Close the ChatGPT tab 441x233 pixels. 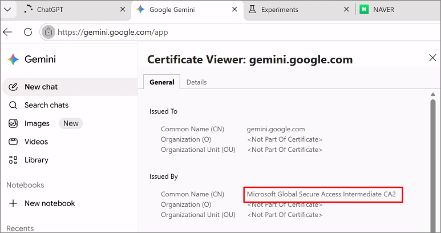[x=123, y=10]
